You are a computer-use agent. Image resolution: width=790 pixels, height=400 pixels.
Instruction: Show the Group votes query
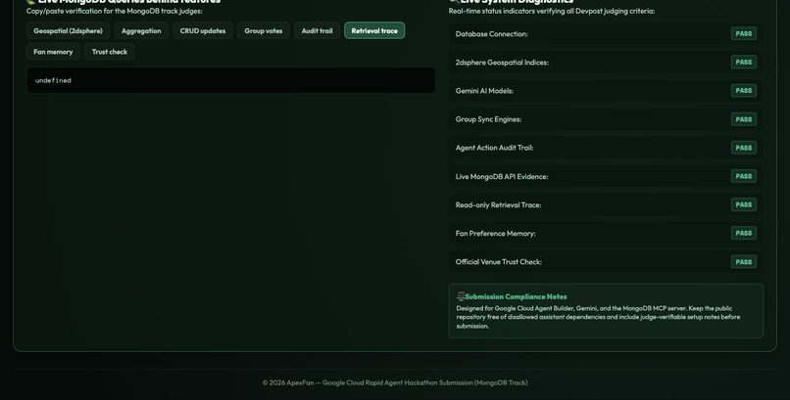pyautogui.click(x=264, y=30)
